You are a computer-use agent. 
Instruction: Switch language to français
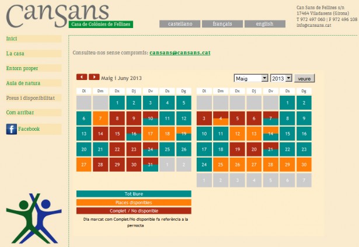tap(222, 24)
